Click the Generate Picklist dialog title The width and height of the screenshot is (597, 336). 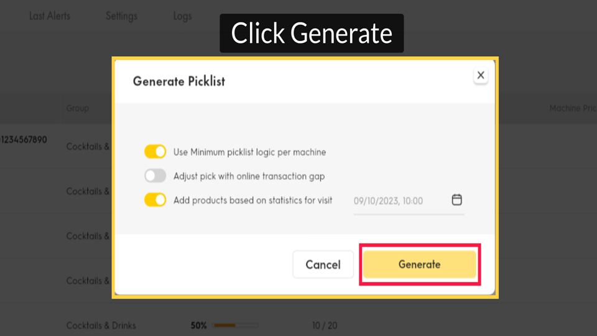tap(179, 81)
